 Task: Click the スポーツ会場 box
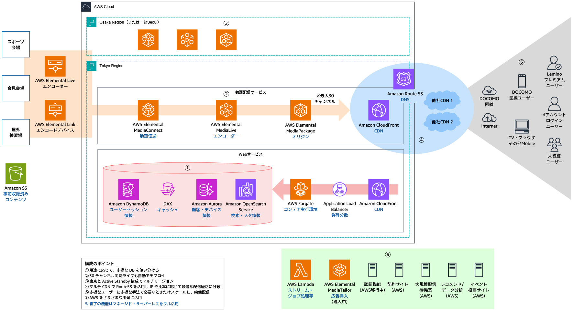[16, 44]
